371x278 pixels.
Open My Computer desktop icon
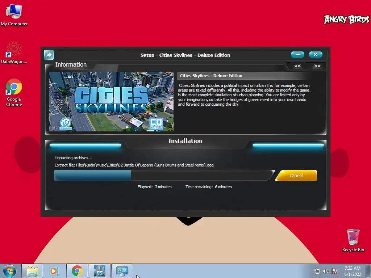(14, 15)
